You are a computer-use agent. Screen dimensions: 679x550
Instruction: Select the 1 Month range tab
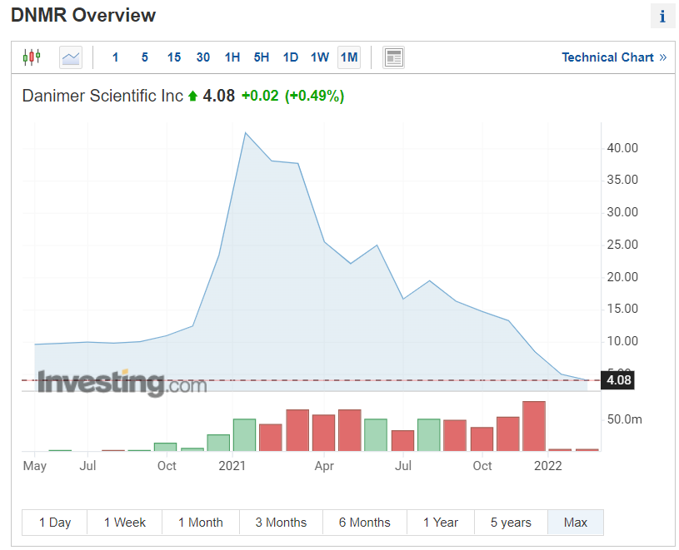pyautogui.click(x=201, y=523)
